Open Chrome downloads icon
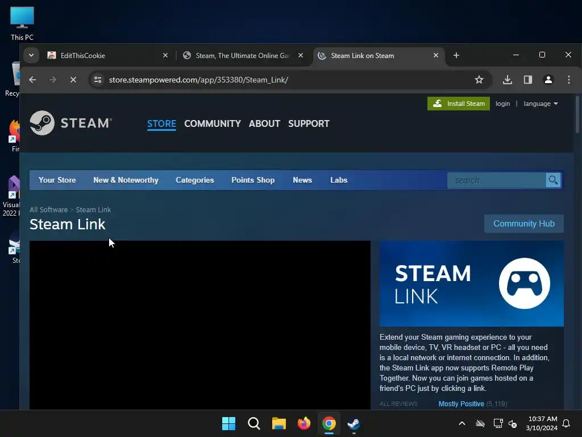 (508, 80)
